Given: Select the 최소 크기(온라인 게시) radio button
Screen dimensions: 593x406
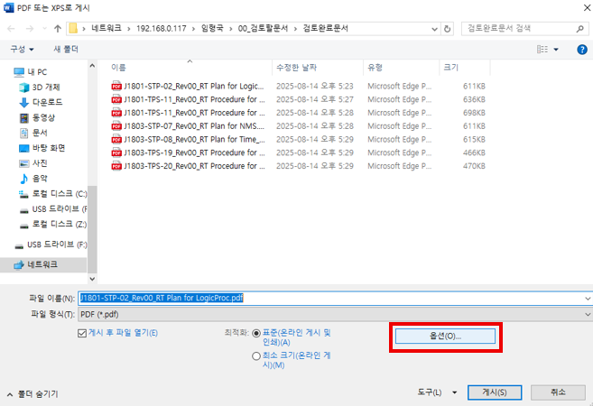Looking at the screenshot, I should click(257, 356).
